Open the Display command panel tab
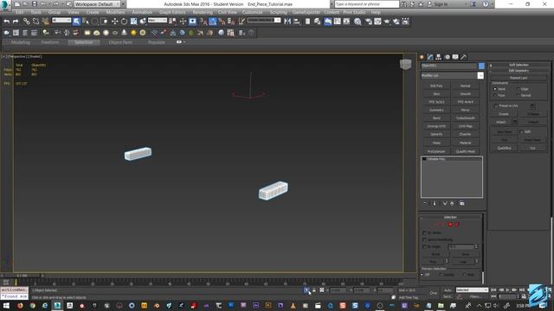This screenshot has height=311, width=554. point(455,57)
